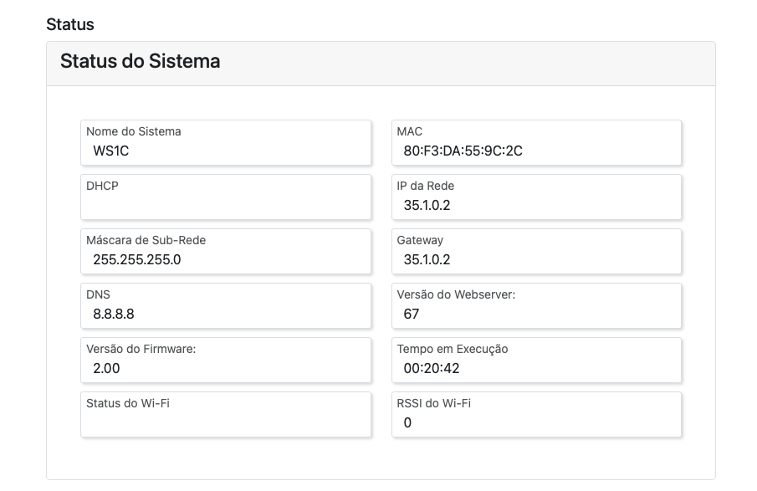Viewport: 757px width, 491px height.
Task: Click the Status page heading
Action: 70,24
